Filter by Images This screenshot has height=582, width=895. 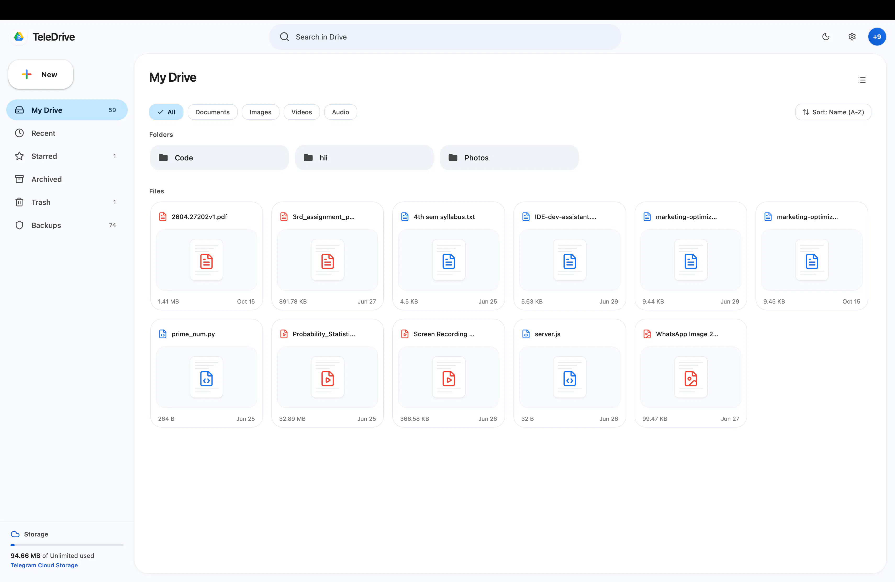260,112
